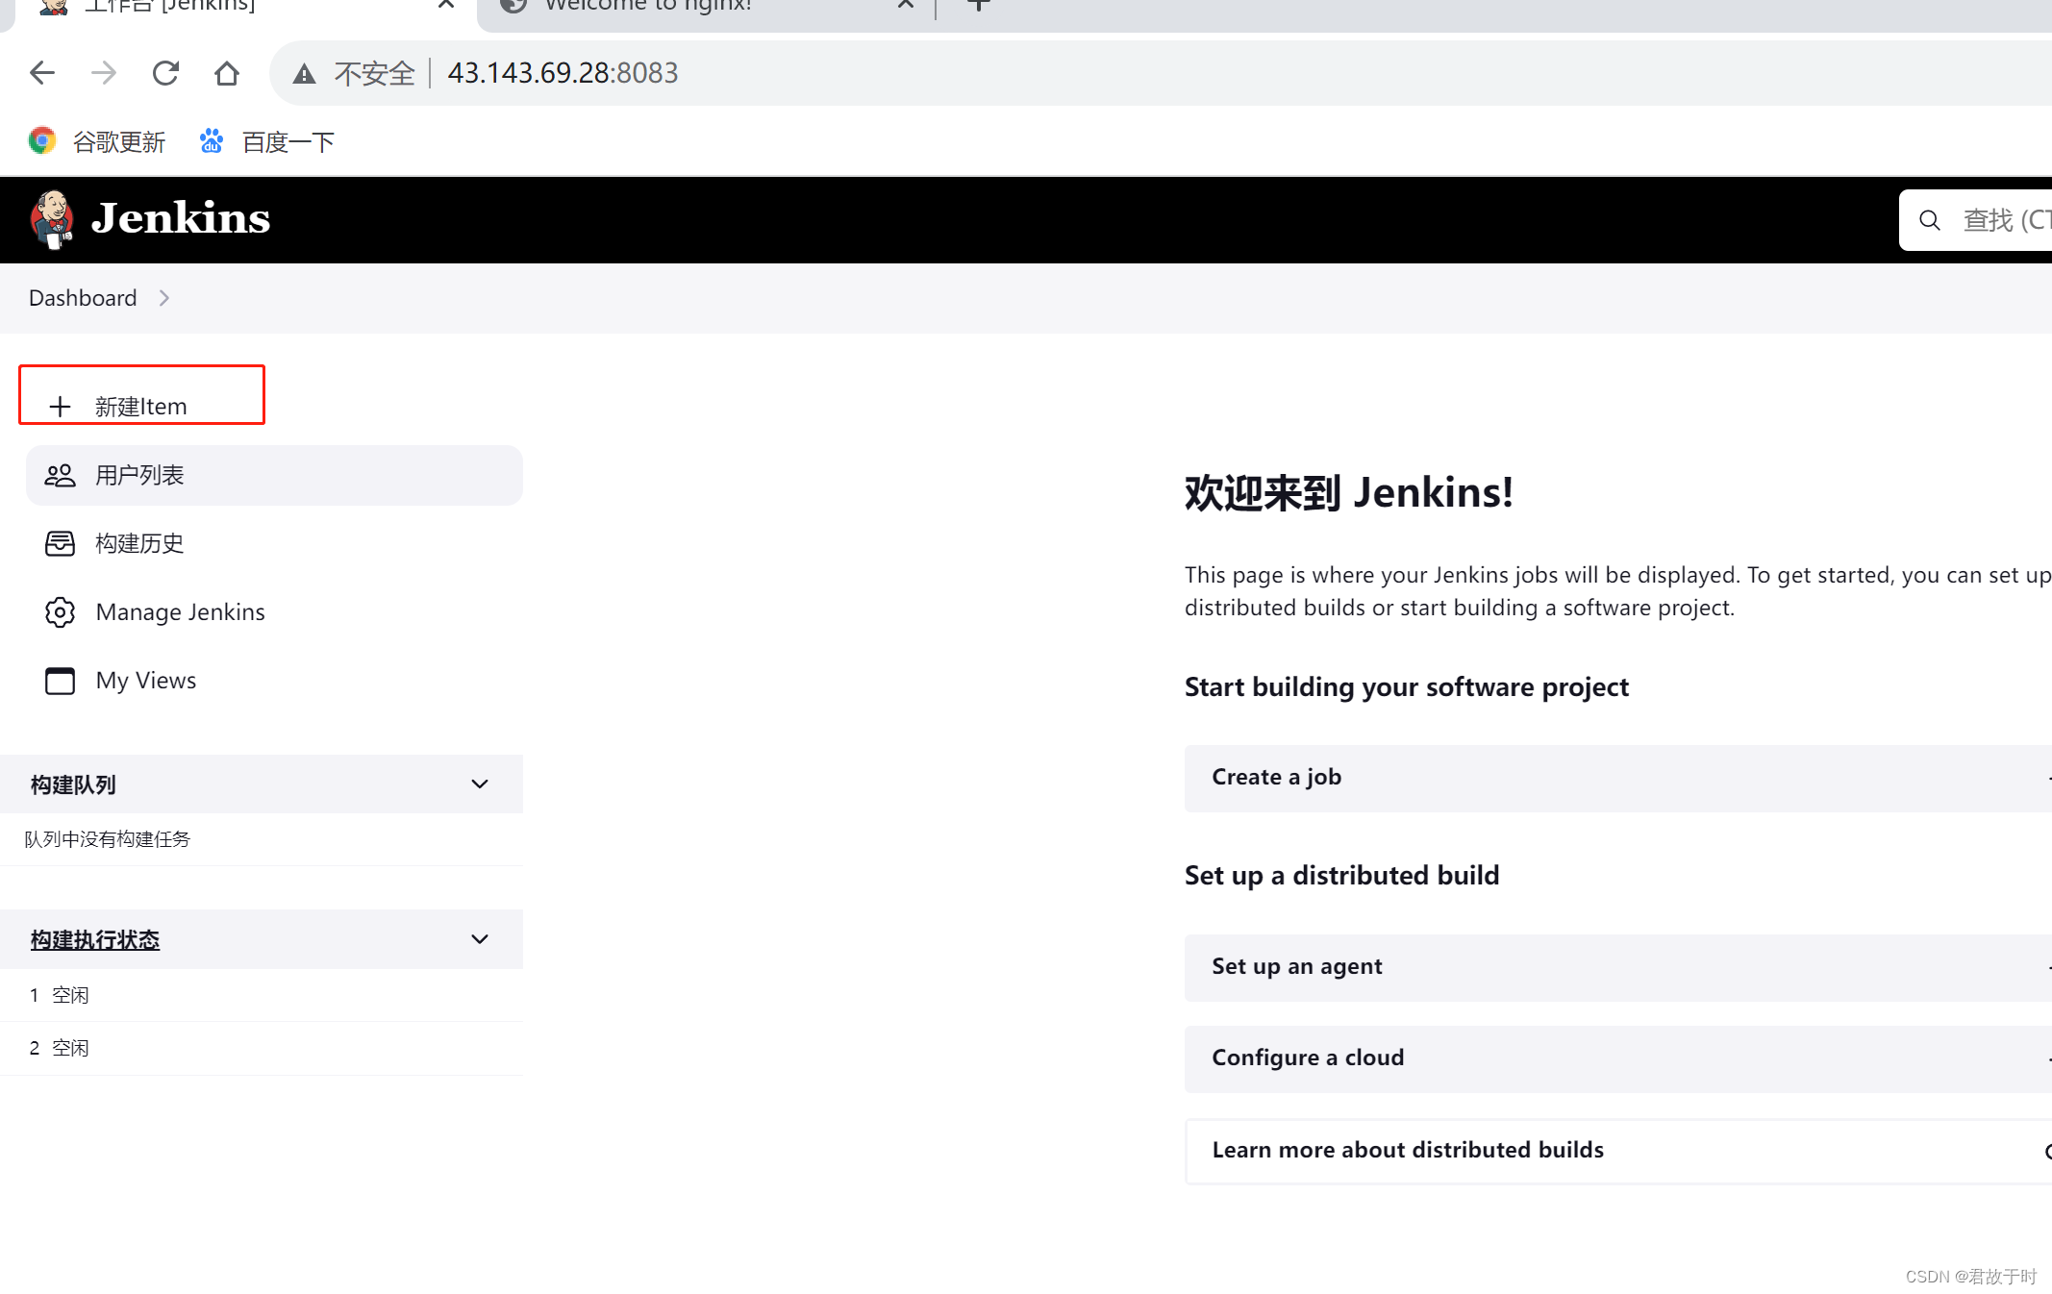Click Set up an agent
The width and height of the screenshot is (2052, 1294).
1618,967
